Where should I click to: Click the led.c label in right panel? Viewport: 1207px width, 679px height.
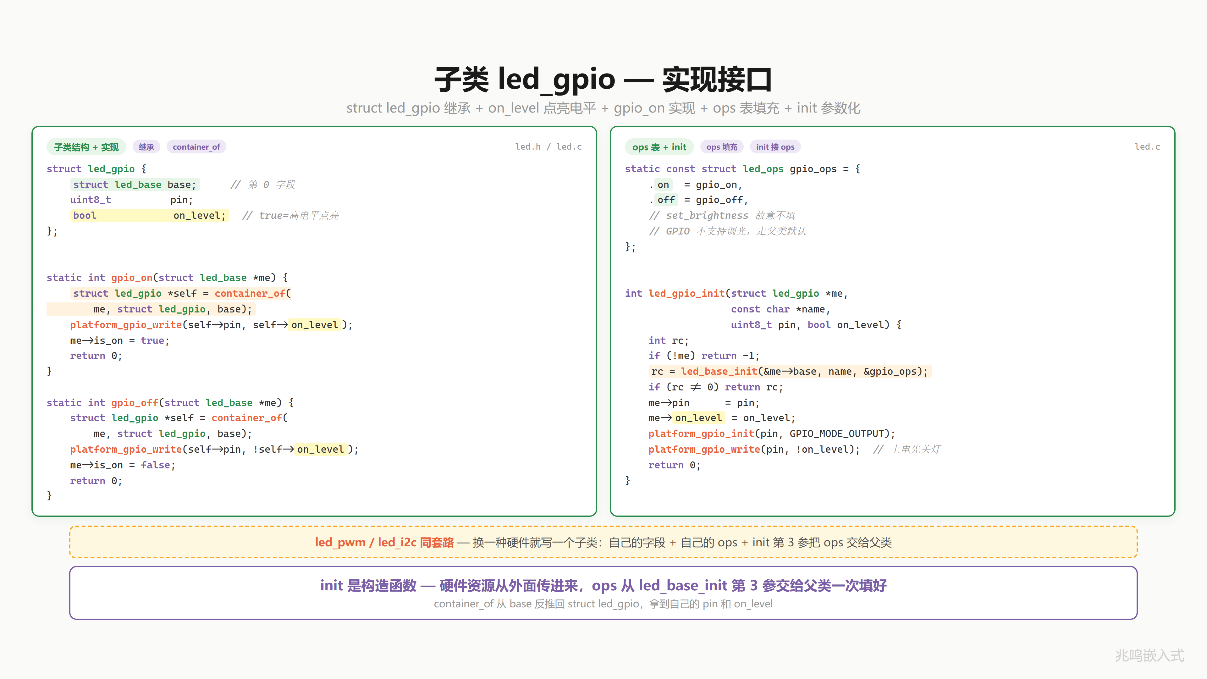[x=1147, y=147]
